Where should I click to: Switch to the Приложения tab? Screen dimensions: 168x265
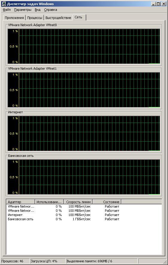14,18
